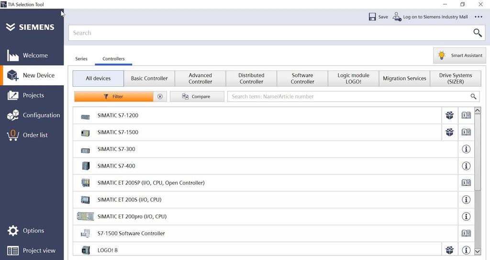Image resolution: width=490 pixels, height=260 pixels.
Task: Open Options gear in sidebar
Action: [32, 231]
